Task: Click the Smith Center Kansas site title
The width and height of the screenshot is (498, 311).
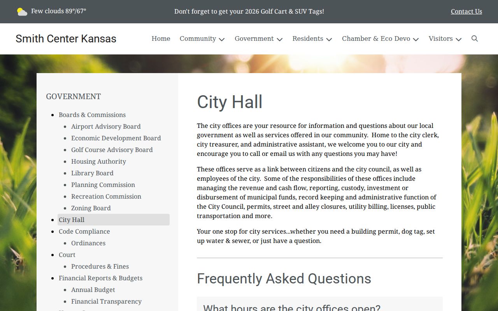Action: pos(66,38)
